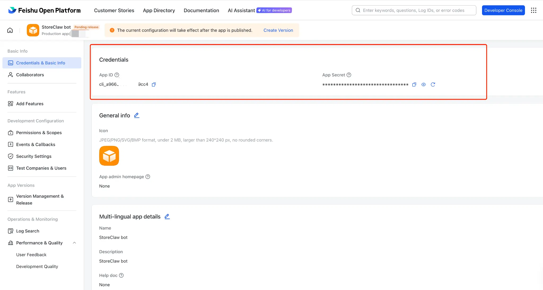Open Credentials & Basic Info page

[x=42, y=63]
